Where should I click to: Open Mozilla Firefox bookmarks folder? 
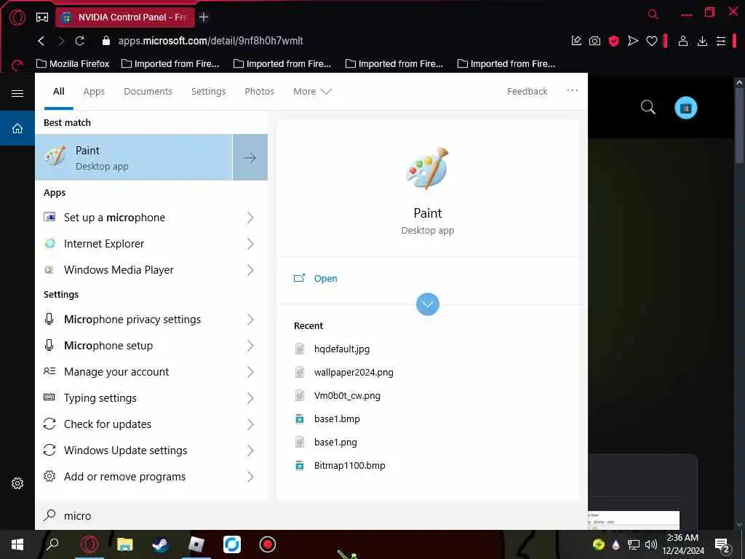pos(73,64)
